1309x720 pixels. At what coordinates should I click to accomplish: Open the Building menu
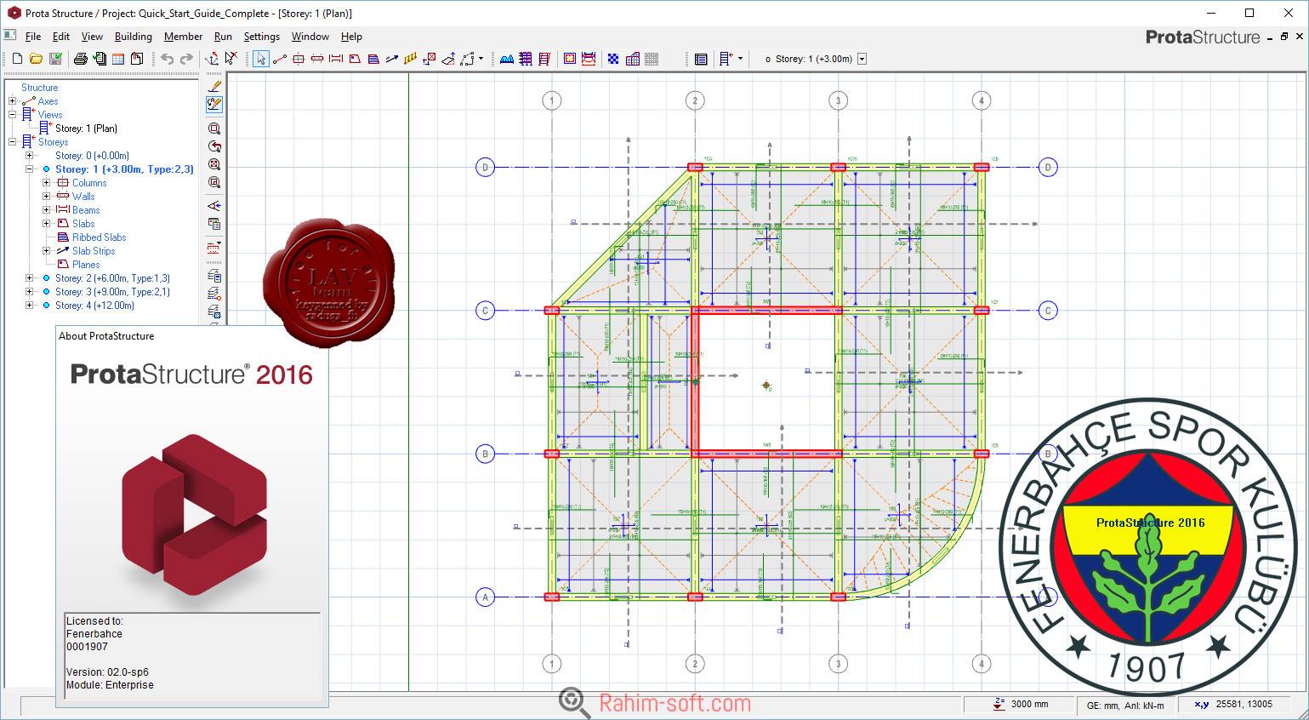(x=133, y=37)
